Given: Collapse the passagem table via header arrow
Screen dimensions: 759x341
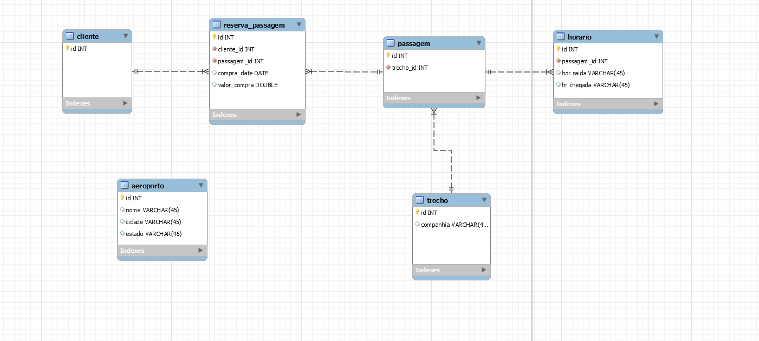Looking at the screenshot, I should click(478, 43).
